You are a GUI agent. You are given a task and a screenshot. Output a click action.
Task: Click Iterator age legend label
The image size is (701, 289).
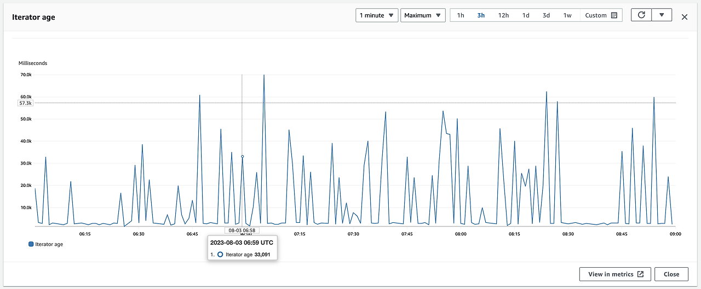point(49,244)
